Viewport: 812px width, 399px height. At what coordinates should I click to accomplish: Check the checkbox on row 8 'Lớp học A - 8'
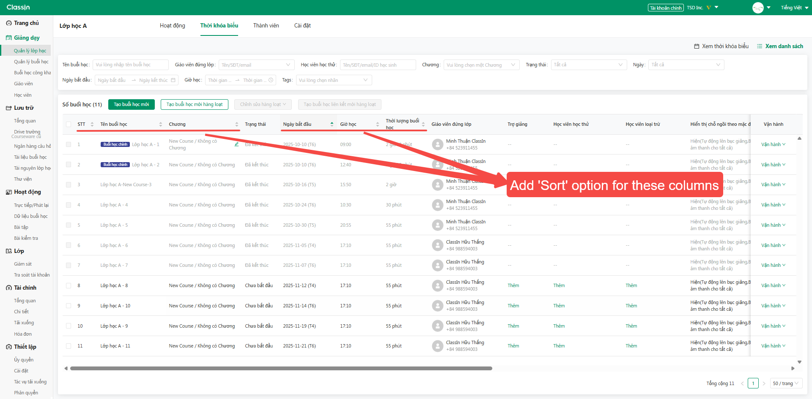(69, 285)
